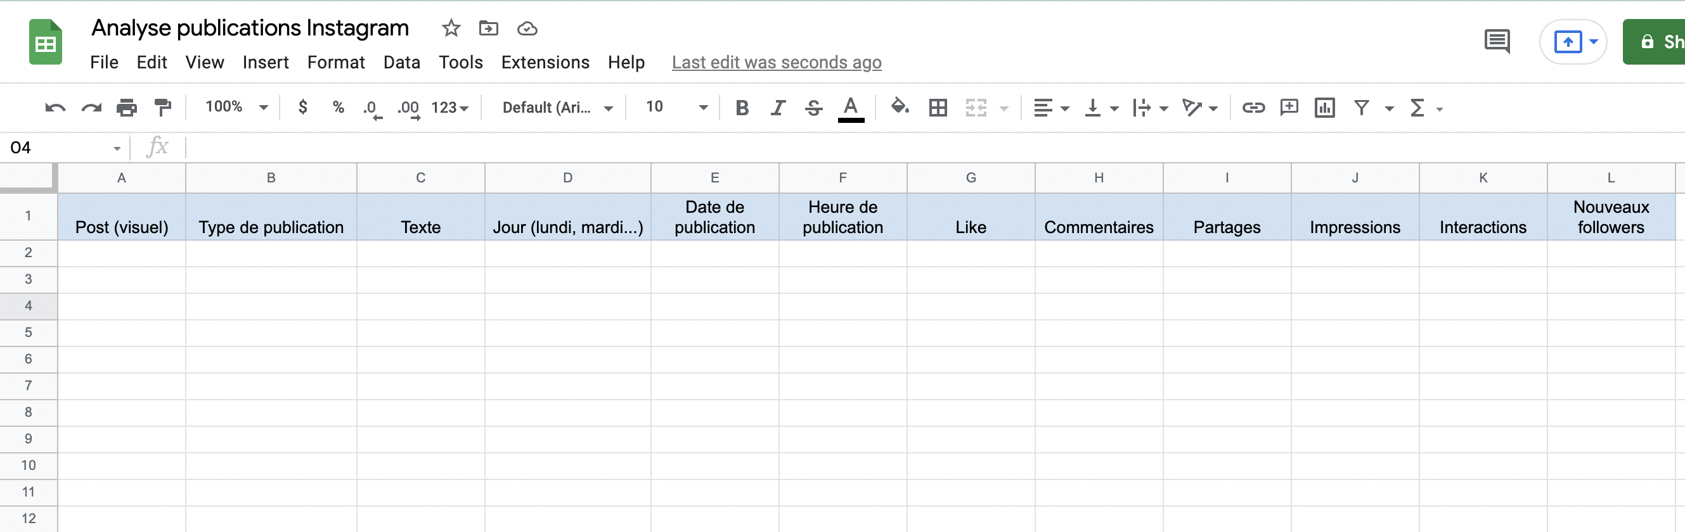Viewport: 1685px width, 532px height.
Task: Click the Name box showing O4
Action: pos(64,148)
